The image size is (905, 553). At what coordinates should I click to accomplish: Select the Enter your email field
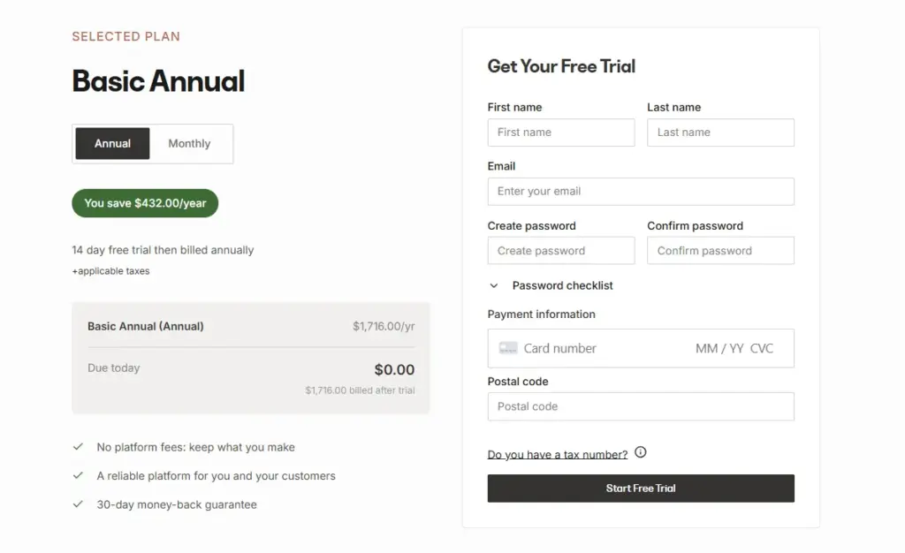click(x=640, y=191)
